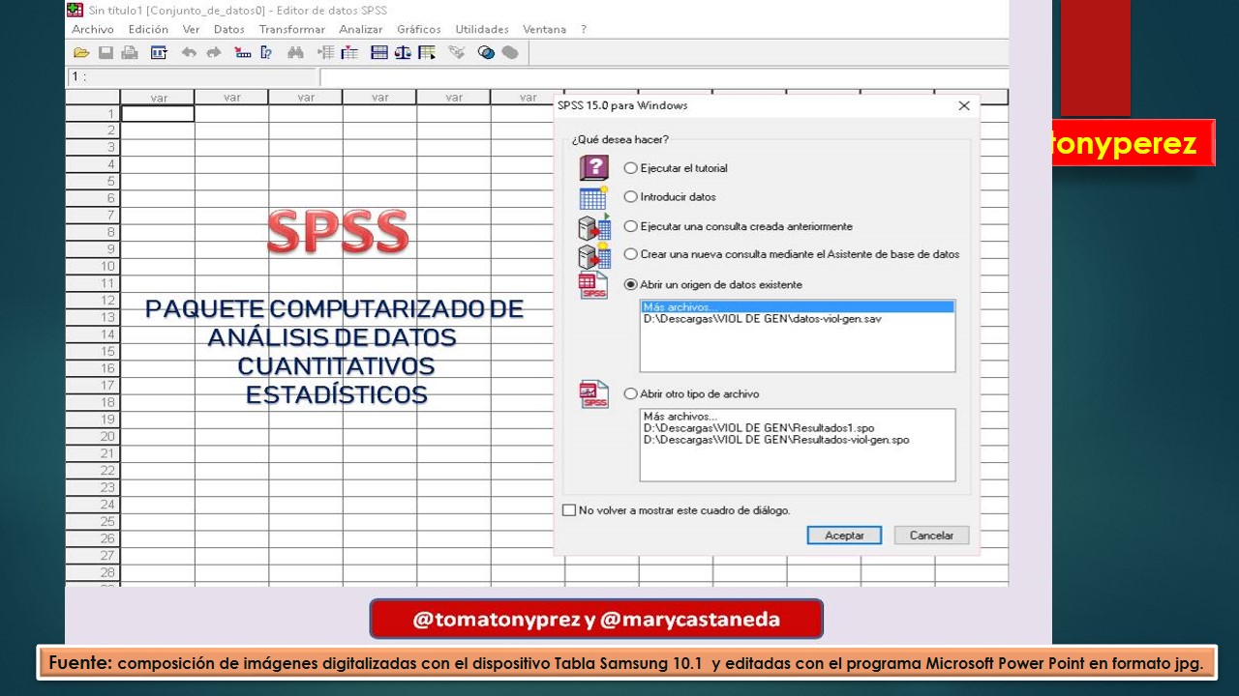Click the Undo arrow icon
1239x696 pixels.
(x=189, y=53)
